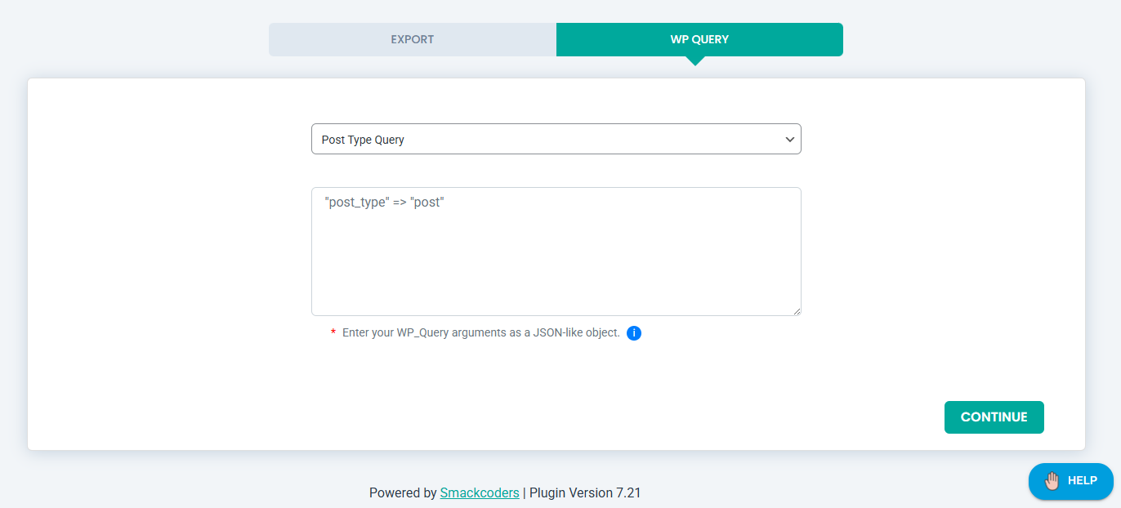Select the "post_type" => "post" text
Image resolution: width=1121 pixels, height=508 pixels.
point(384,201)
